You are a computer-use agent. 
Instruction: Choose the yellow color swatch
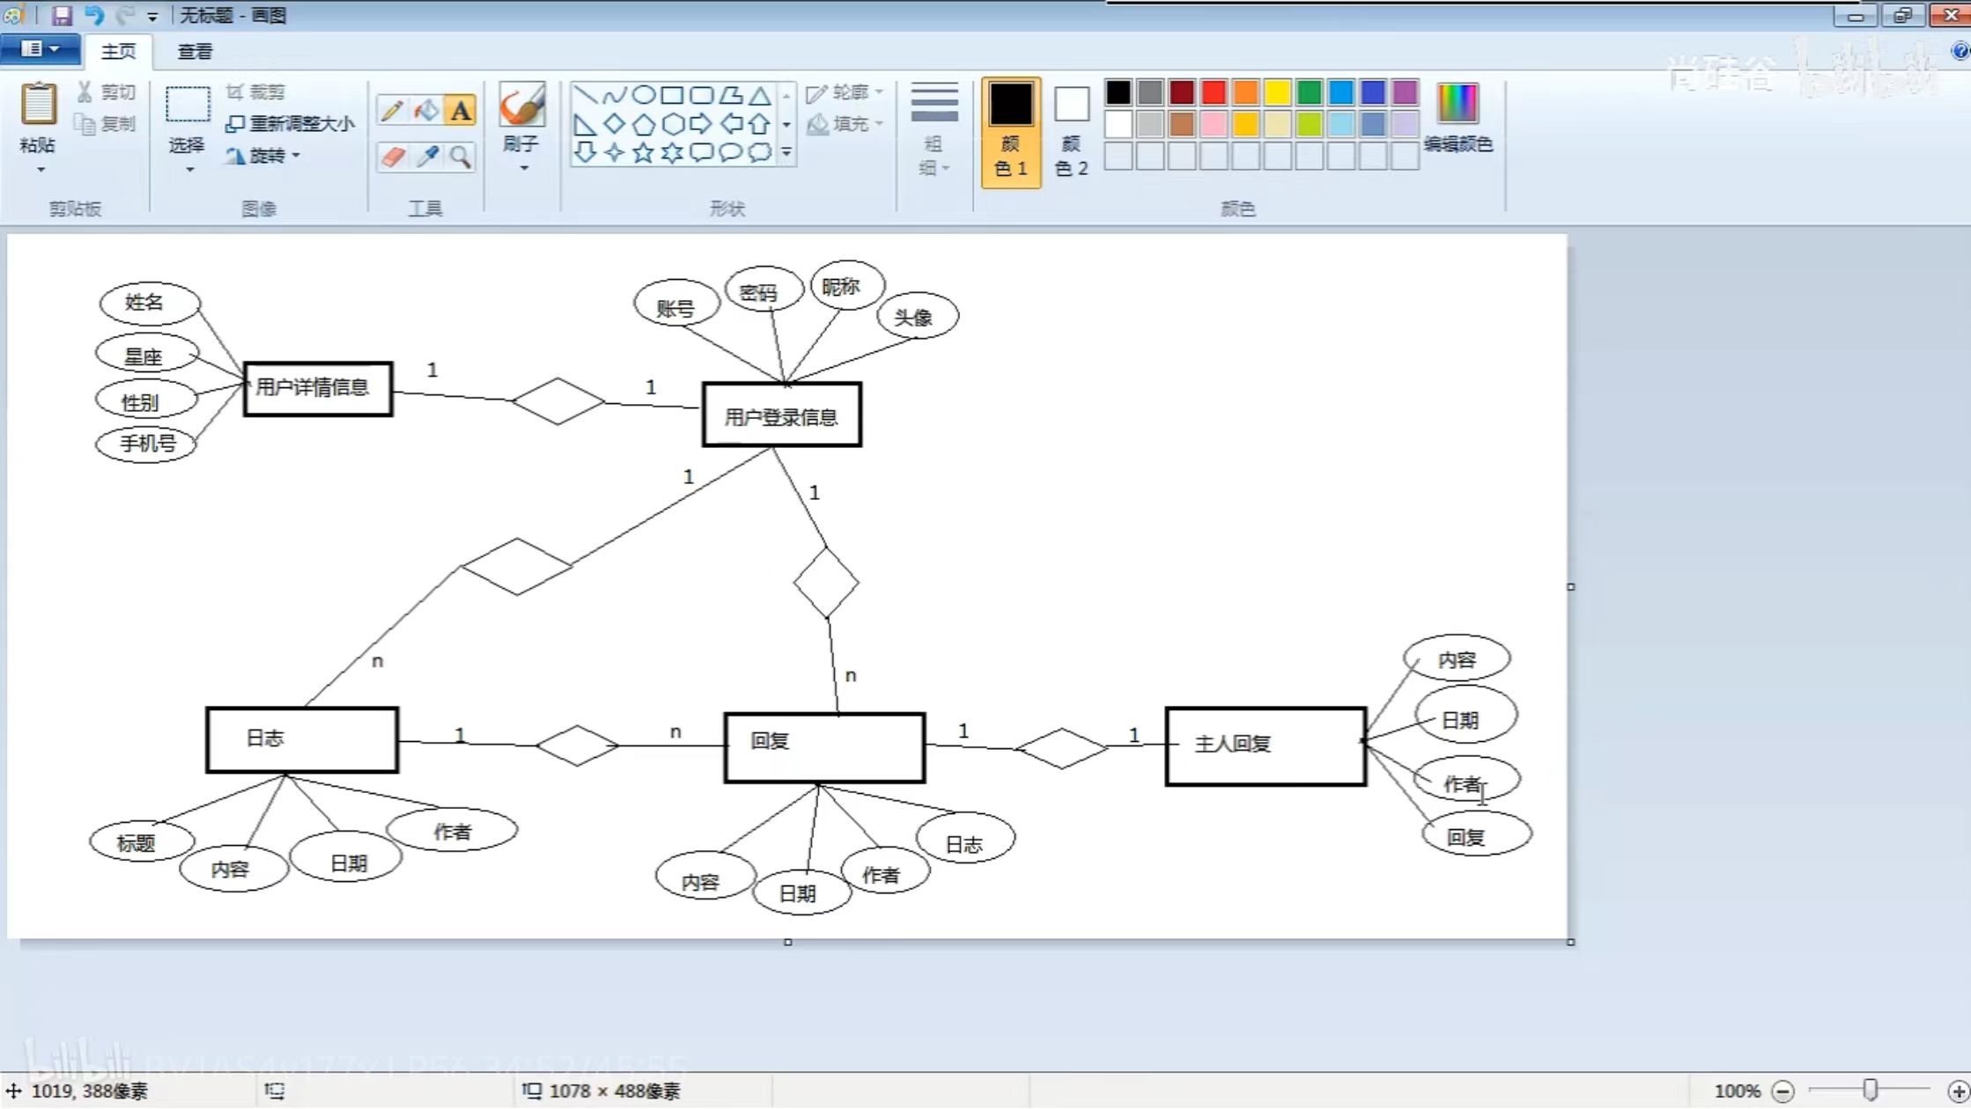click(1277, 92)
